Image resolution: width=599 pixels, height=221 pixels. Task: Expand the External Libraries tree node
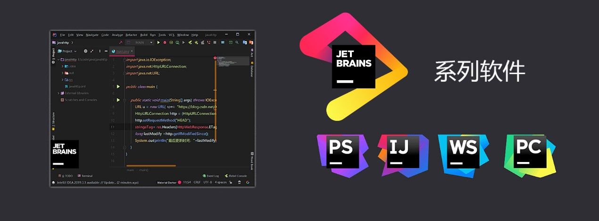tap(58, 93)
